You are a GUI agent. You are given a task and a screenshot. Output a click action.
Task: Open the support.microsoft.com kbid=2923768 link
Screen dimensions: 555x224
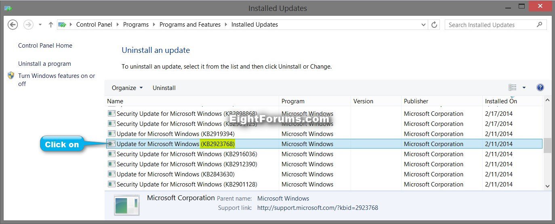click(317, 208)
